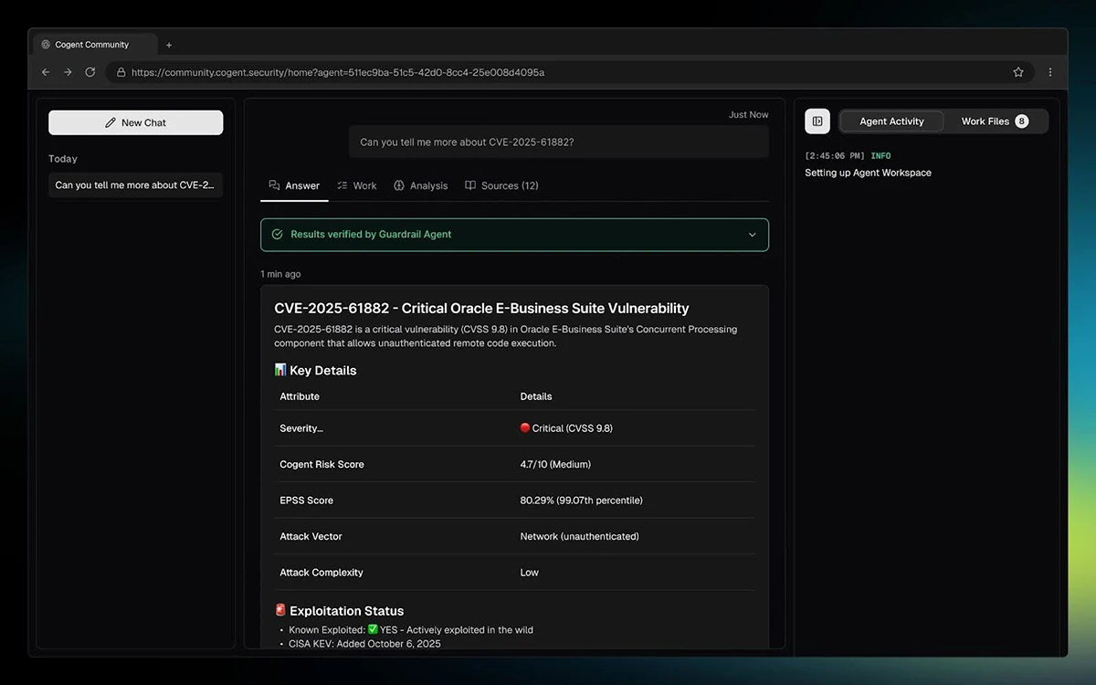Open a new browser tab with plus
The height and width of the screenshot is (685, 1096).
[x=169, y=45]
